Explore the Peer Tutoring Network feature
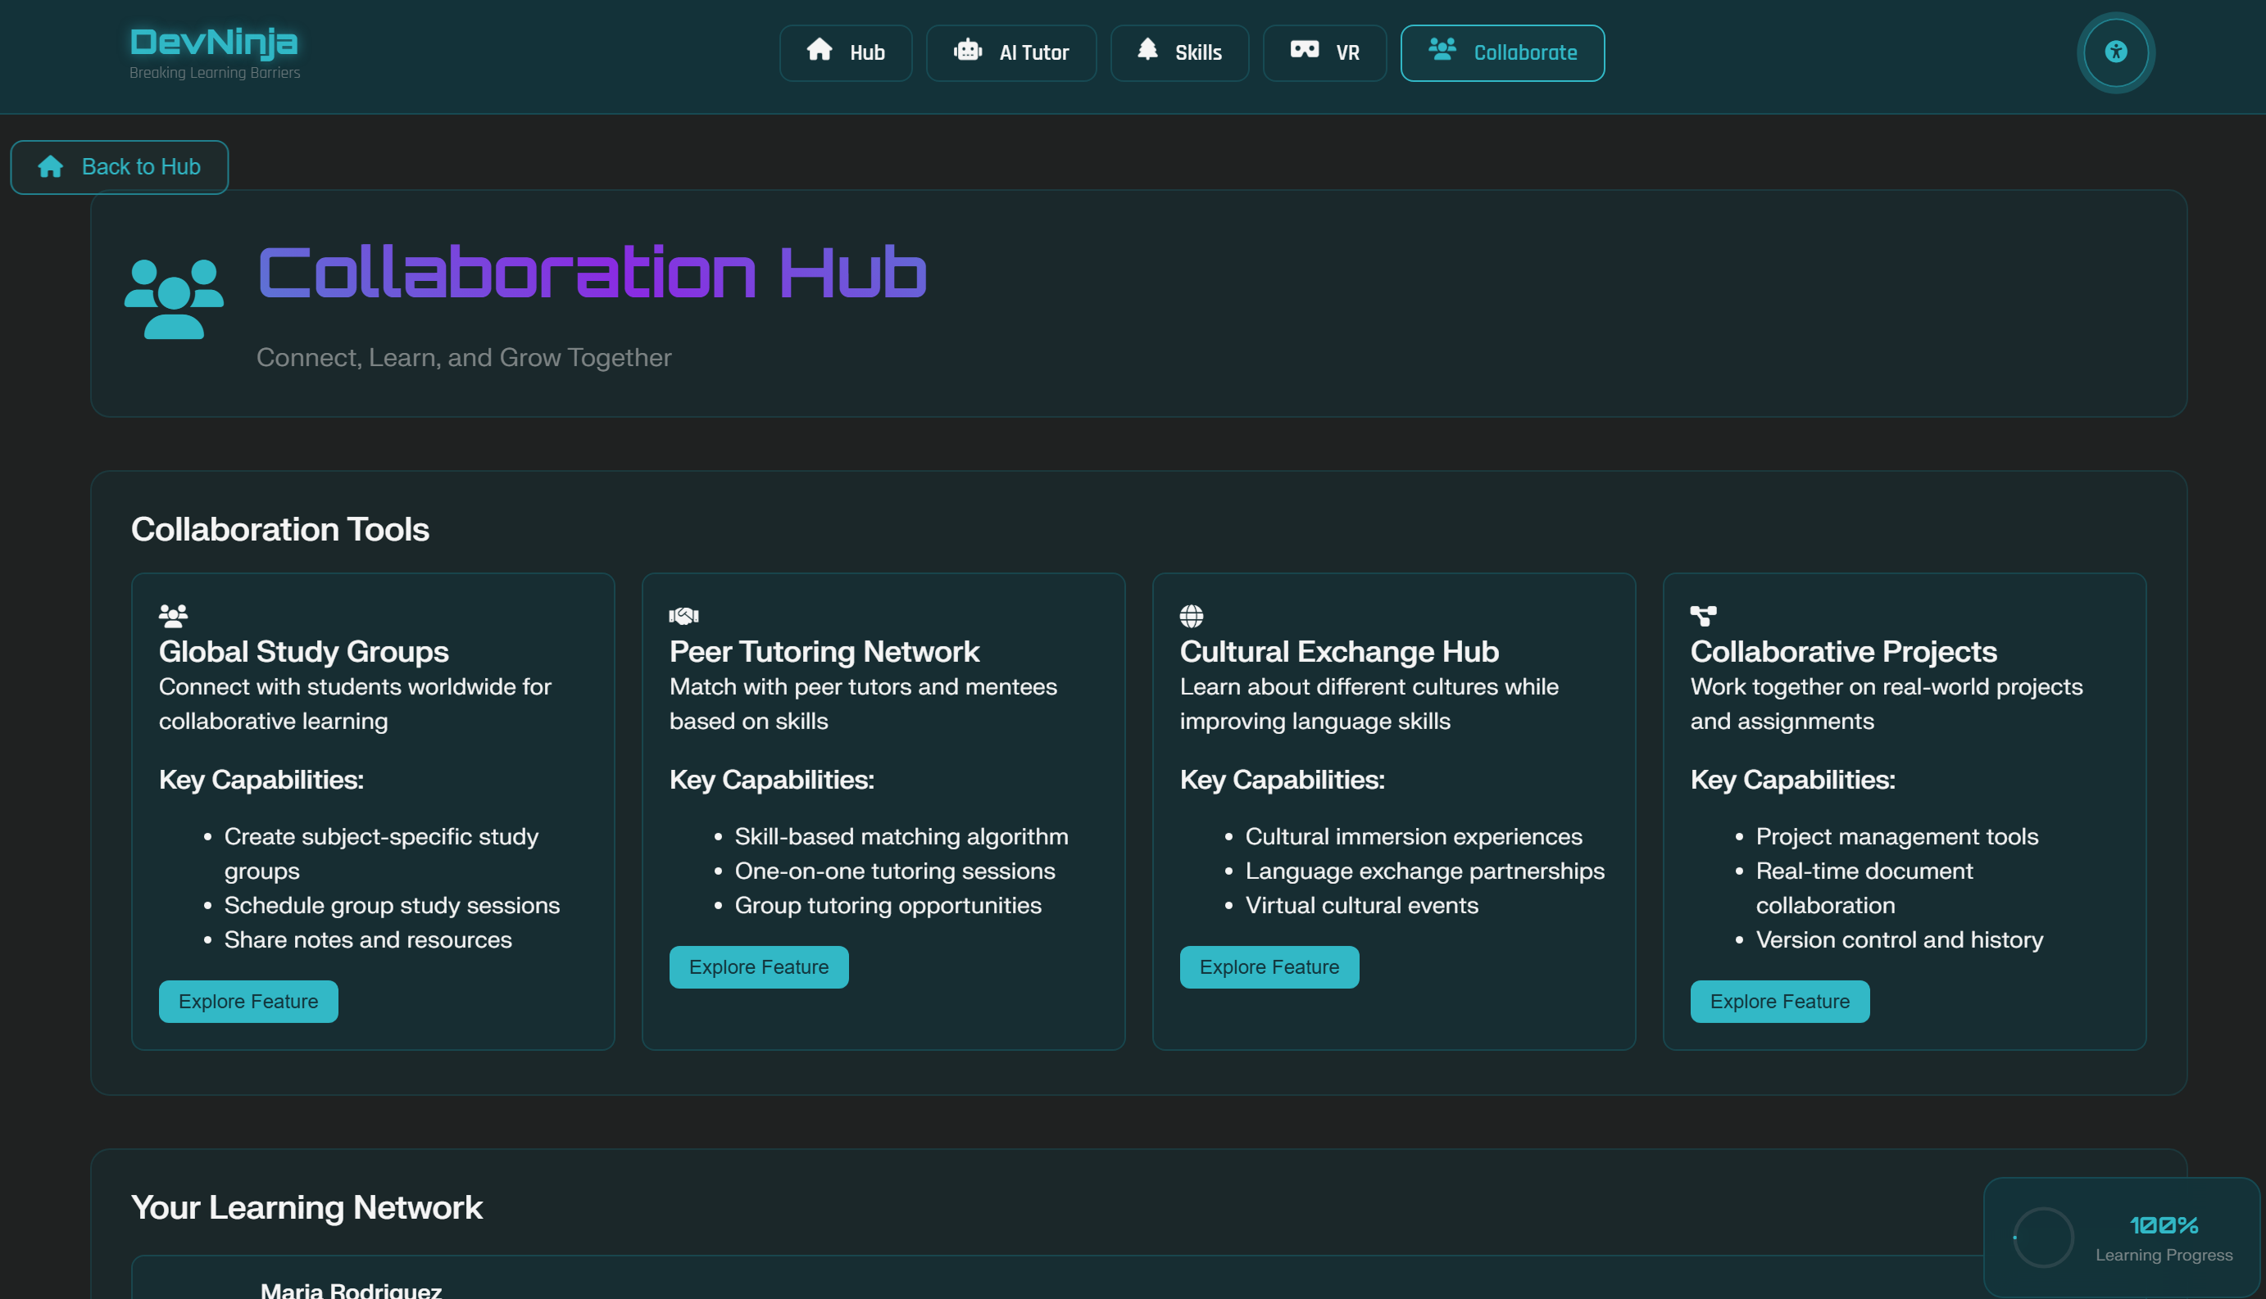The height and width of the screenshot is (1299, 2266). pyautogui.click(x=758, y=966)
